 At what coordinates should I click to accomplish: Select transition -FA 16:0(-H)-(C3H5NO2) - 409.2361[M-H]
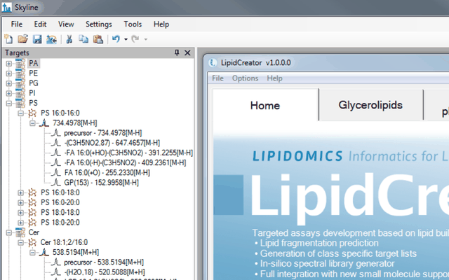125,163
